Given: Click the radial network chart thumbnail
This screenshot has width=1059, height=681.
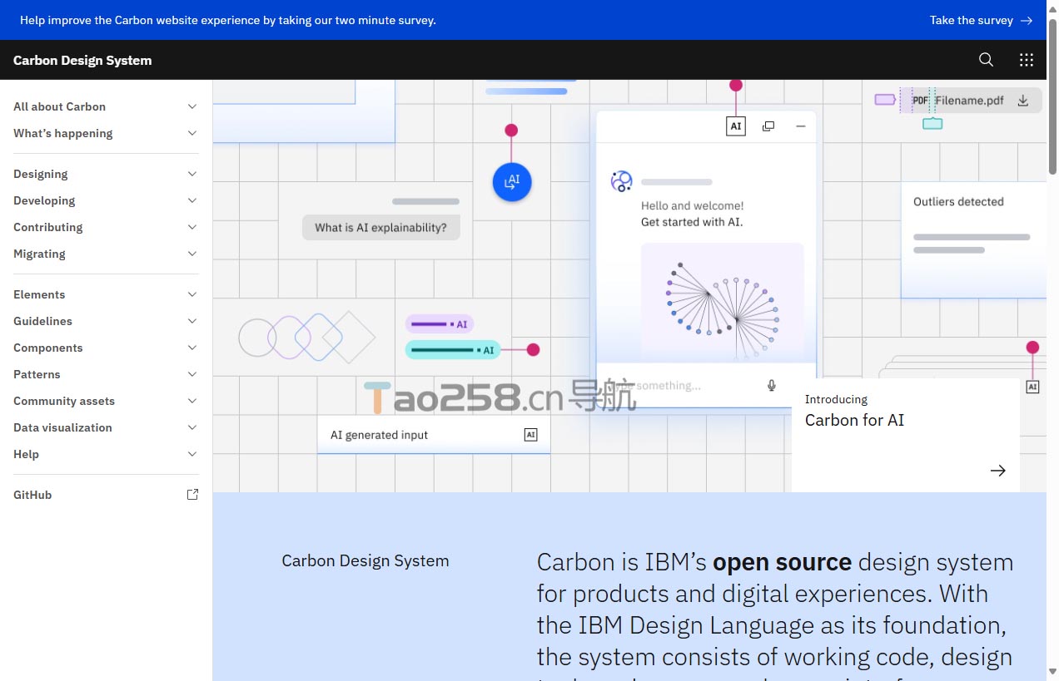Looking at the screenshot, I should [722, 301].
